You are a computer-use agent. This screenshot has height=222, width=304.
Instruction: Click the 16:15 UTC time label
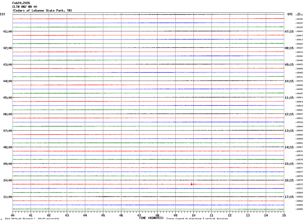(289, 180)
